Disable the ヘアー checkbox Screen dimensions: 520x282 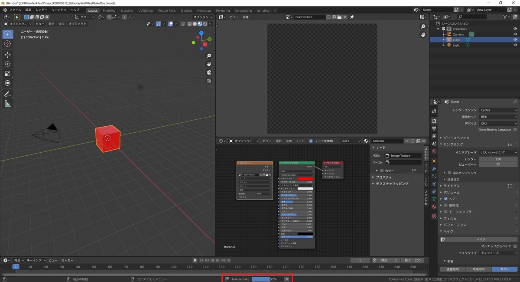(445, 199)
